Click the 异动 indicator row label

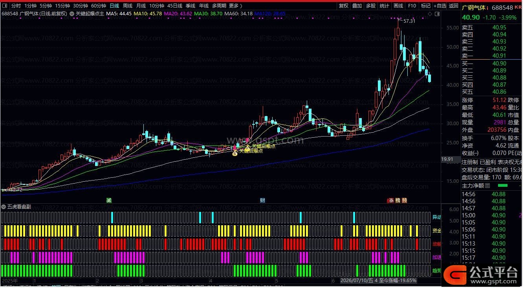(x=436, y=217)
